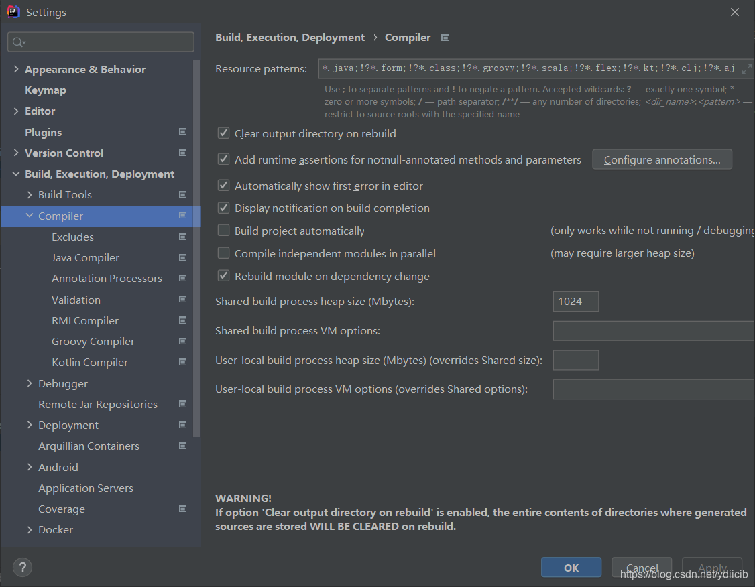Click the project-level icon next to Plugins
Image resolution: width=755 pixels, height=587 pixels.
coord(182,131)
